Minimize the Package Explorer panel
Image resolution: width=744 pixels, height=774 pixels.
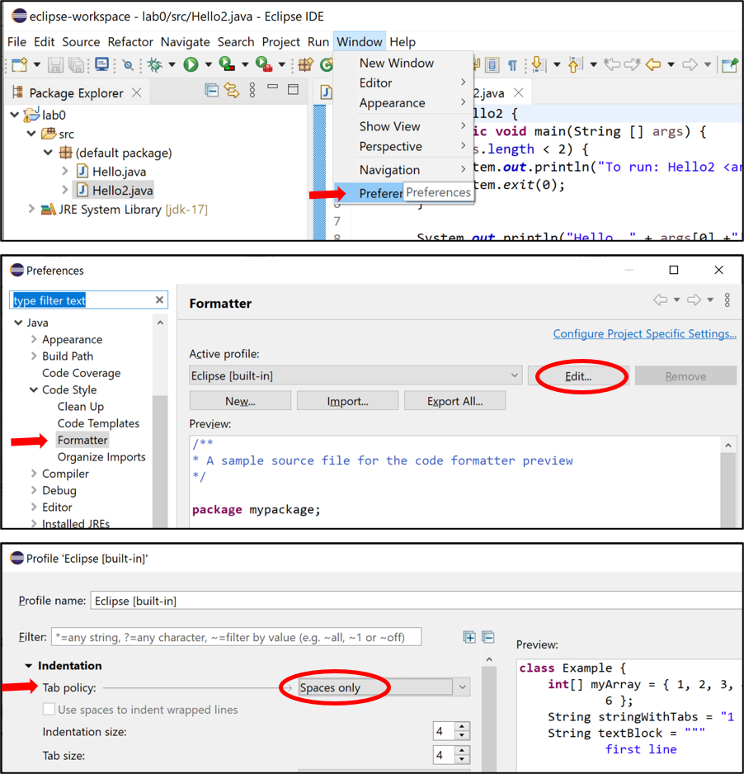272,87
